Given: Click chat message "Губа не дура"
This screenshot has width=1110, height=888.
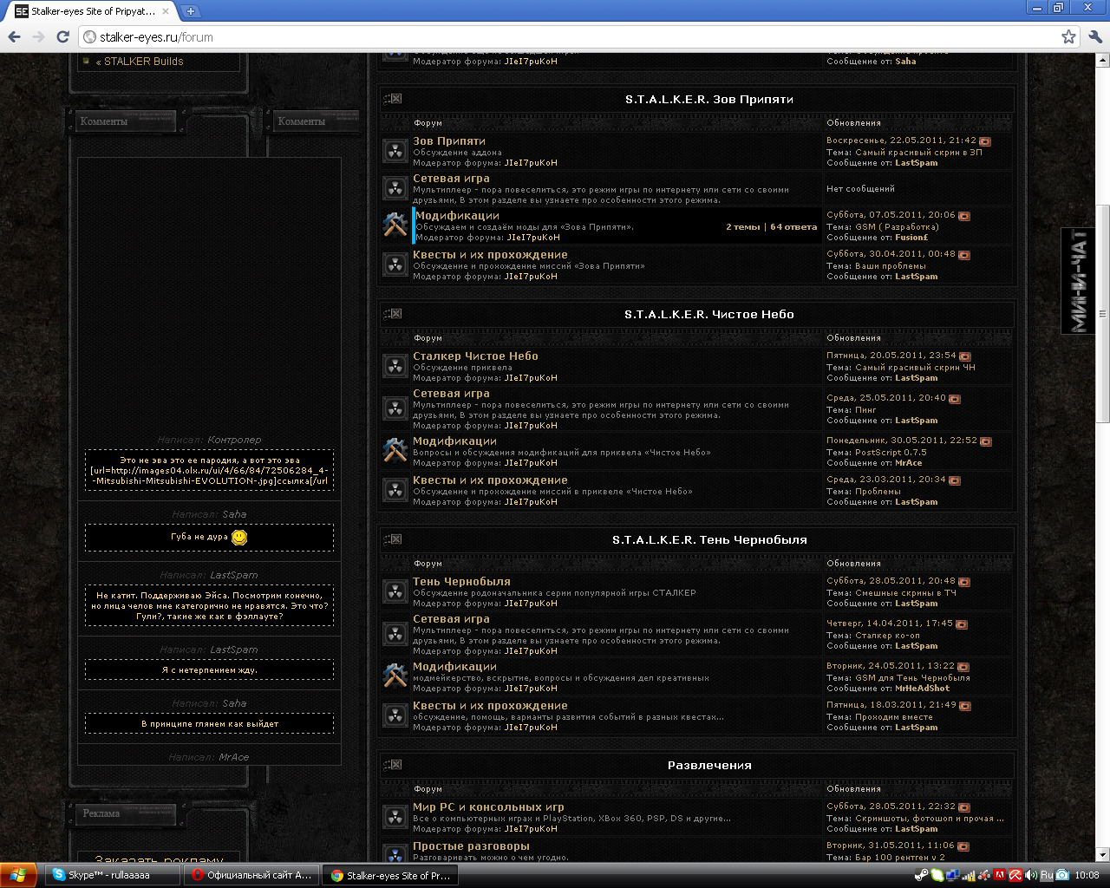Looking at the screenshot, I should [x=209, y=538].
